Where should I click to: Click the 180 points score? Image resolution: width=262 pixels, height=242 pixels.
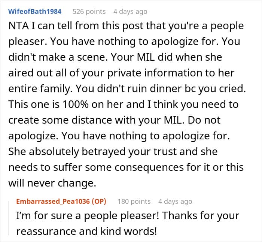134,201
